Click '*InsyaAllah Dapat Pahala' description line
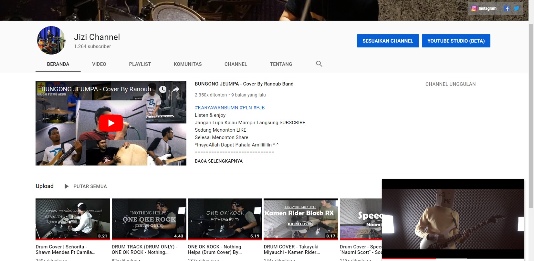 tap(236, 145)
